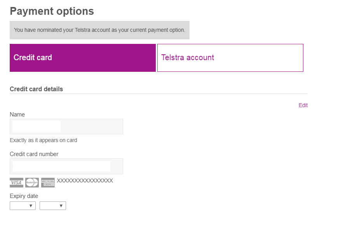The image size is (362, 229).
Task: Select the American Express icon
Action: click(x=48, y=182)
